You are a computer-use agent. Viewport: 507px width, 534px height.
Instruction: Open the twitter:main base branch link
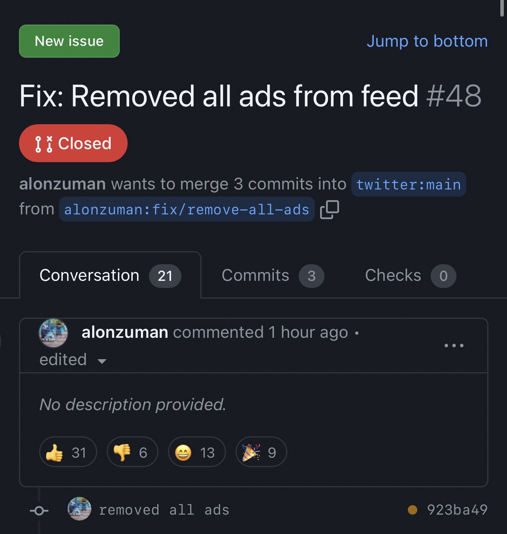409,184
